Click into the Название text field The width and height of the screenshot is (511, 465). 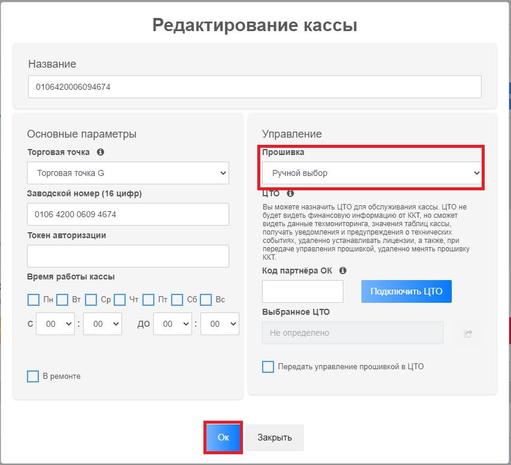coord(254,87)
